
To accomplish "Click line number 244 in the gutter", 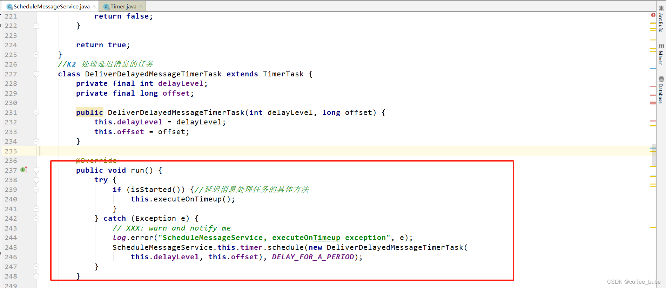I will tap(11, 238).
